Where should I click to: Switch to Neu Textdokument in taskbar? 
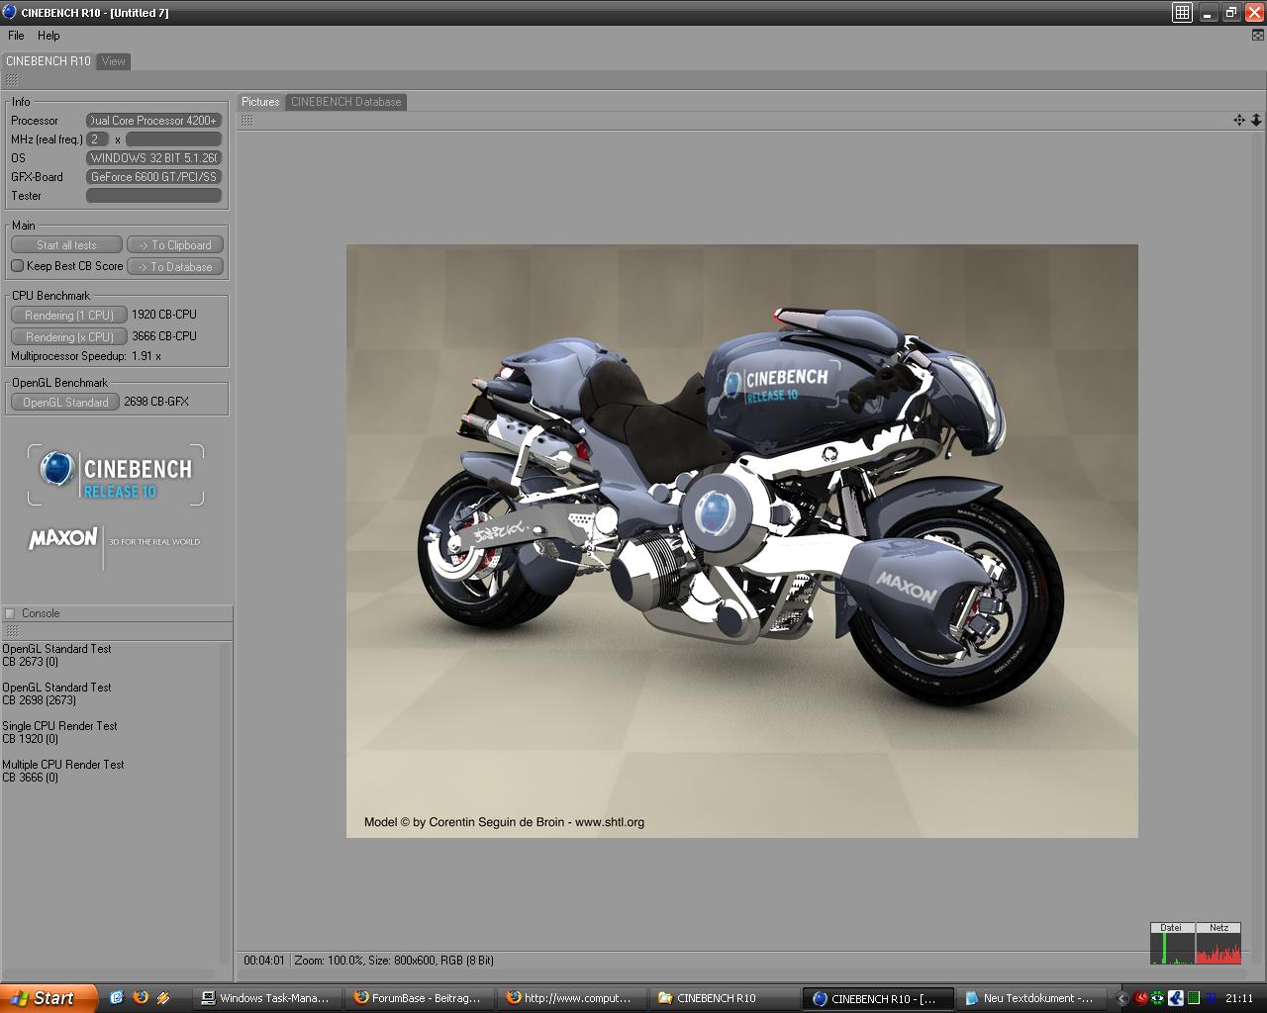coord(1030,998)
